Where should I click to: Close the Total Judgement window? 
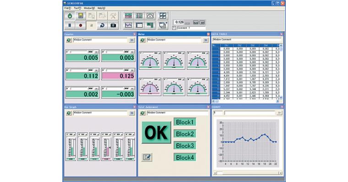208,107
